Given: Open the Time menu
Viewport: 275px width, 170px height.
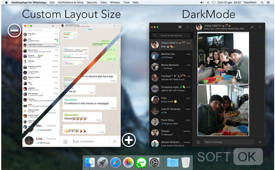Looking at the screenshot, I should click(x=126, y=2).
